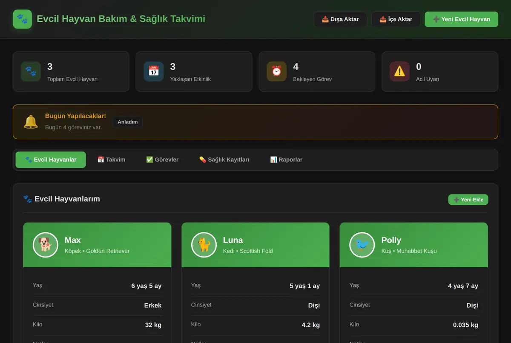Click the bell icon in today's reminder banner

[31, 122]
